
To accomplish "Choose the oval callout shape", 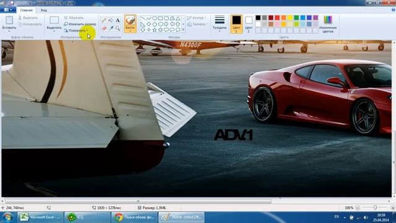I will 172,30.
